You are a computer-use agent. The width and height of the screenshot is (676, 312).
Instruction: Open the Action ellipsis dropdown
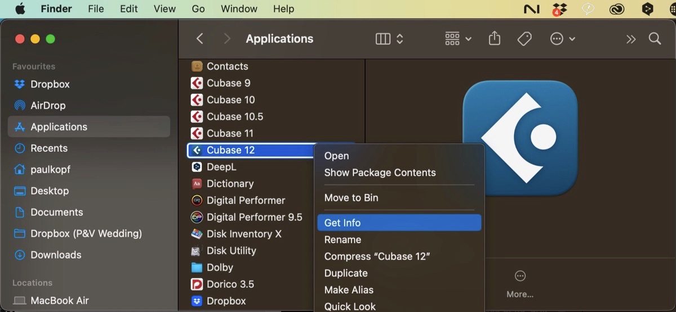click(x=562, y=39)
